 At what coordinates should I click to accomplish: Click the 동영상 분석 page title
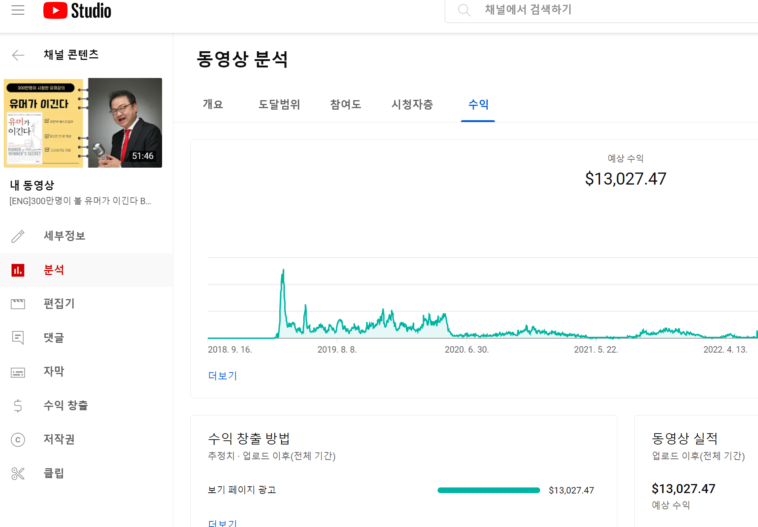pyautogui.click(x=242, y=60)
